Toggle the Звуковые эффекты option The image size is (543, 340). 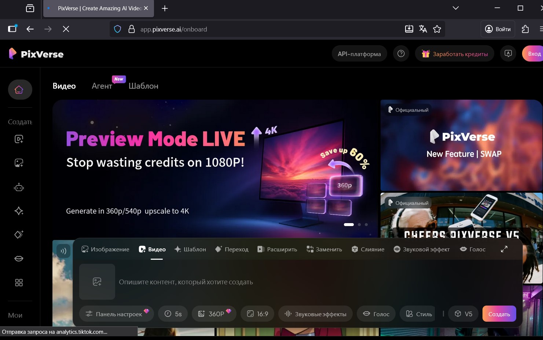click(315, 314)
